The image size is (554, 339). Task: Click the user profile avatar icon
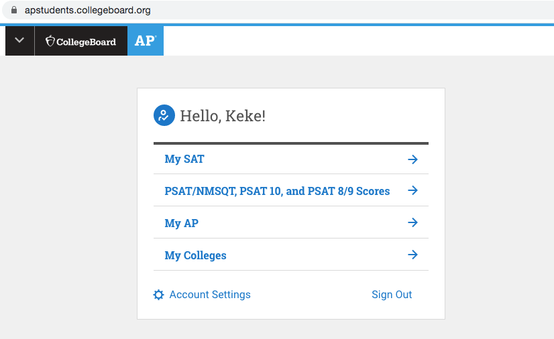(164, 115)
